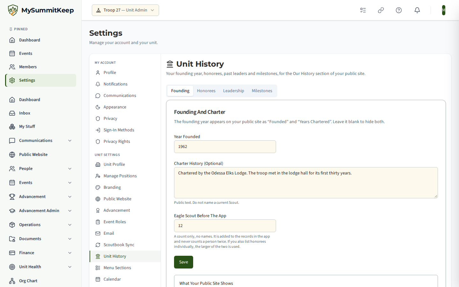Viewport: 459px width, 287px height.
Task: Open Menu Sections settings
Action: coord(125,268)
